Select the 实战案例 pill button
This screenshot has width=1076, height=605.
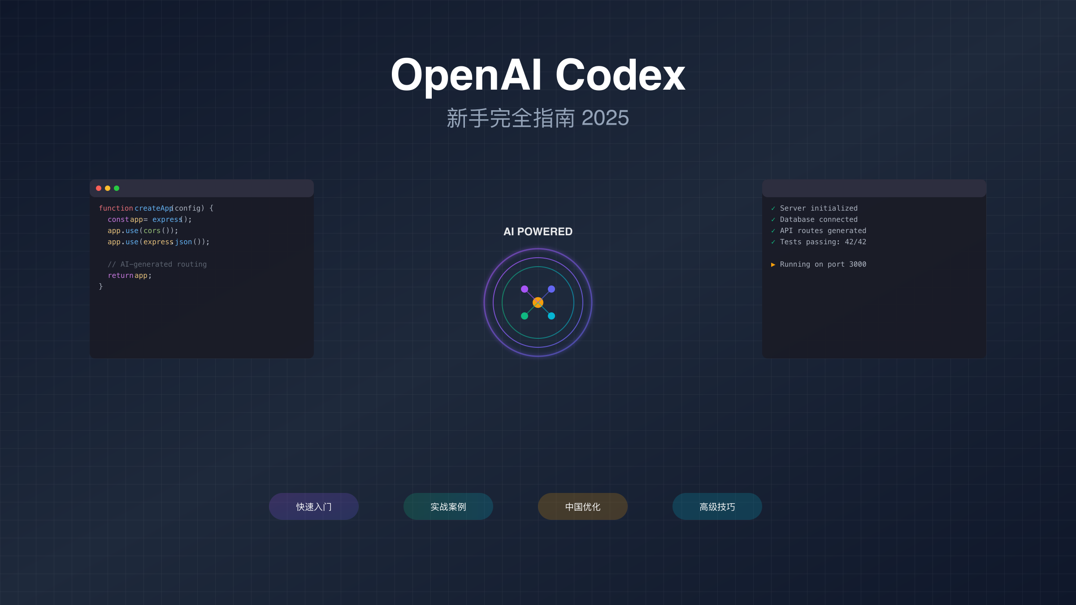[x=448, y=506]
